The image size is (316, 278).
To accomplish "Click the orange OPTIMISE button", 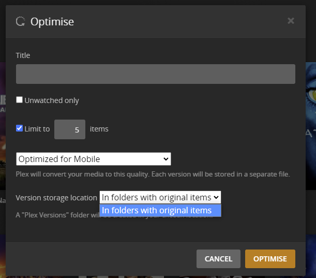I will coord(270,259).
